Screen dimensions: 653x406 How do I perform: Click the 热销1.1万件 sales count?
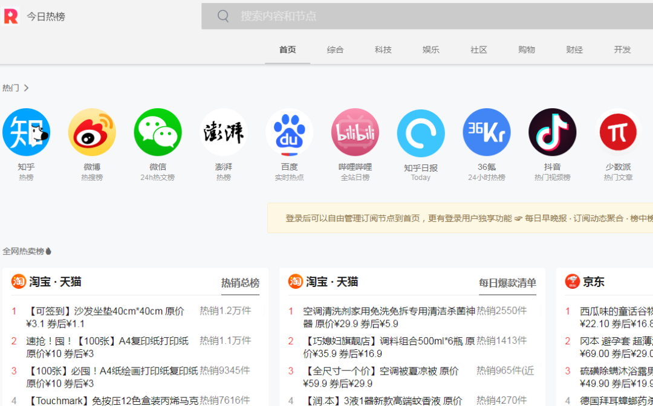226,341
